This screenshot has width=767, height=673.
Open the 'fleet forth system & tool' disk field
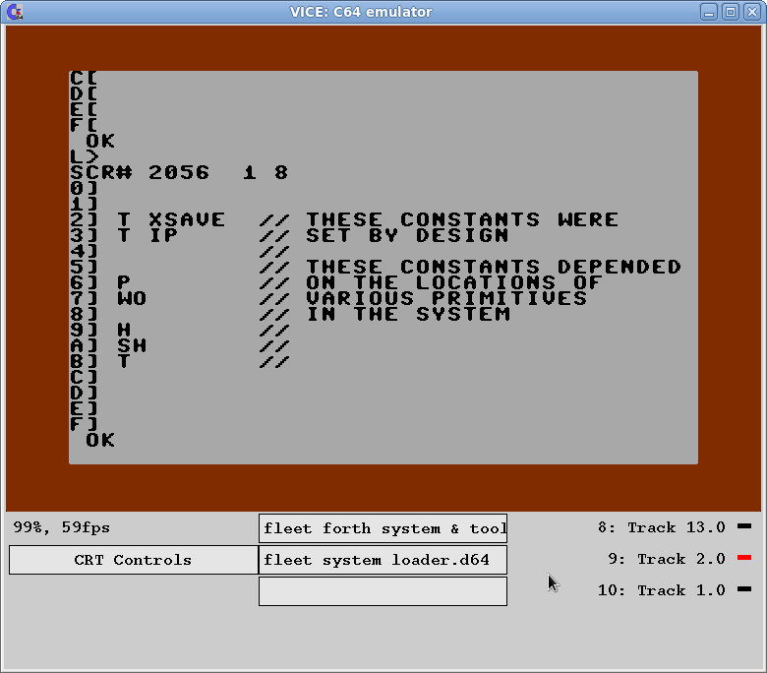[x=383, y=528]
